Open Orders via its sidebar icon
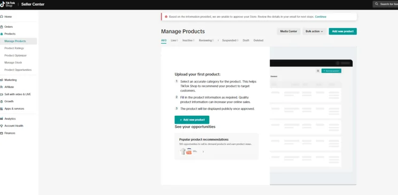This screenshot has height=195, width=398. 2,27
